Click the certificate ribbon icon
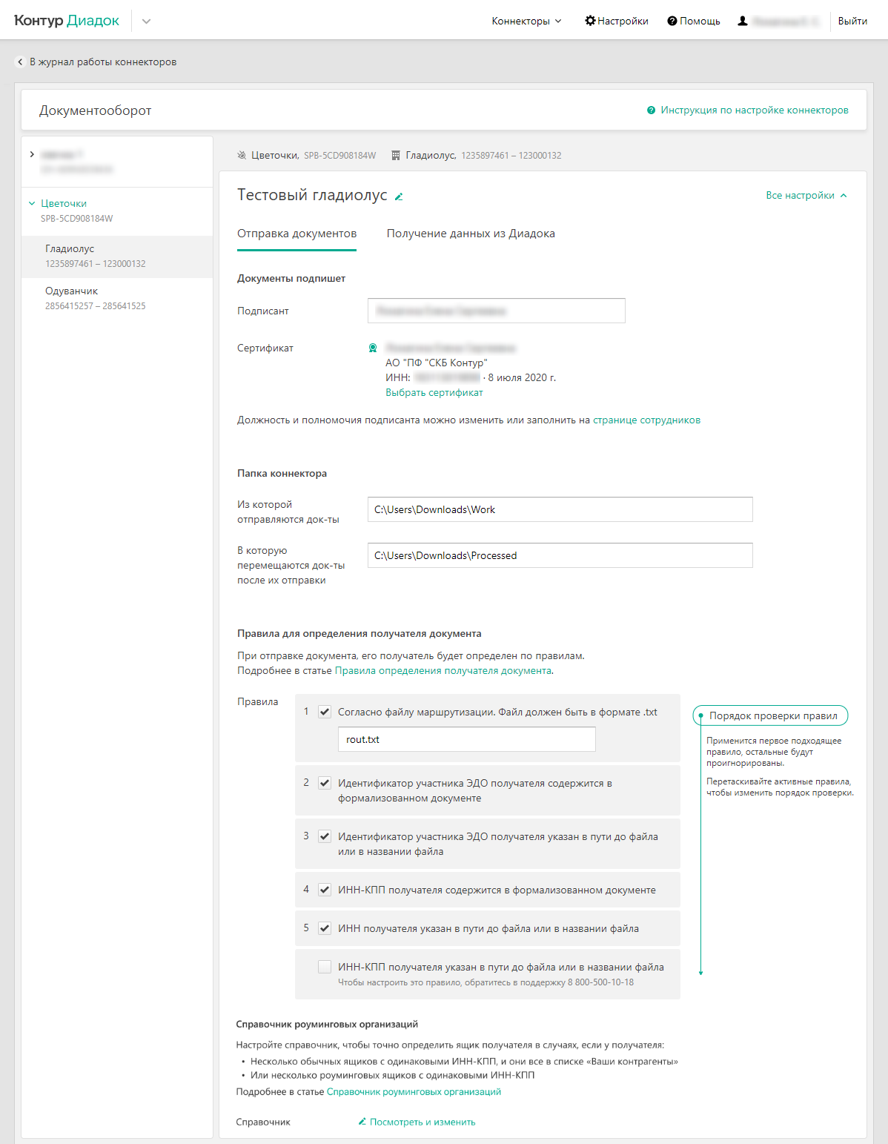This screenshot has width=888, height=1144. (x=373, y=348)
